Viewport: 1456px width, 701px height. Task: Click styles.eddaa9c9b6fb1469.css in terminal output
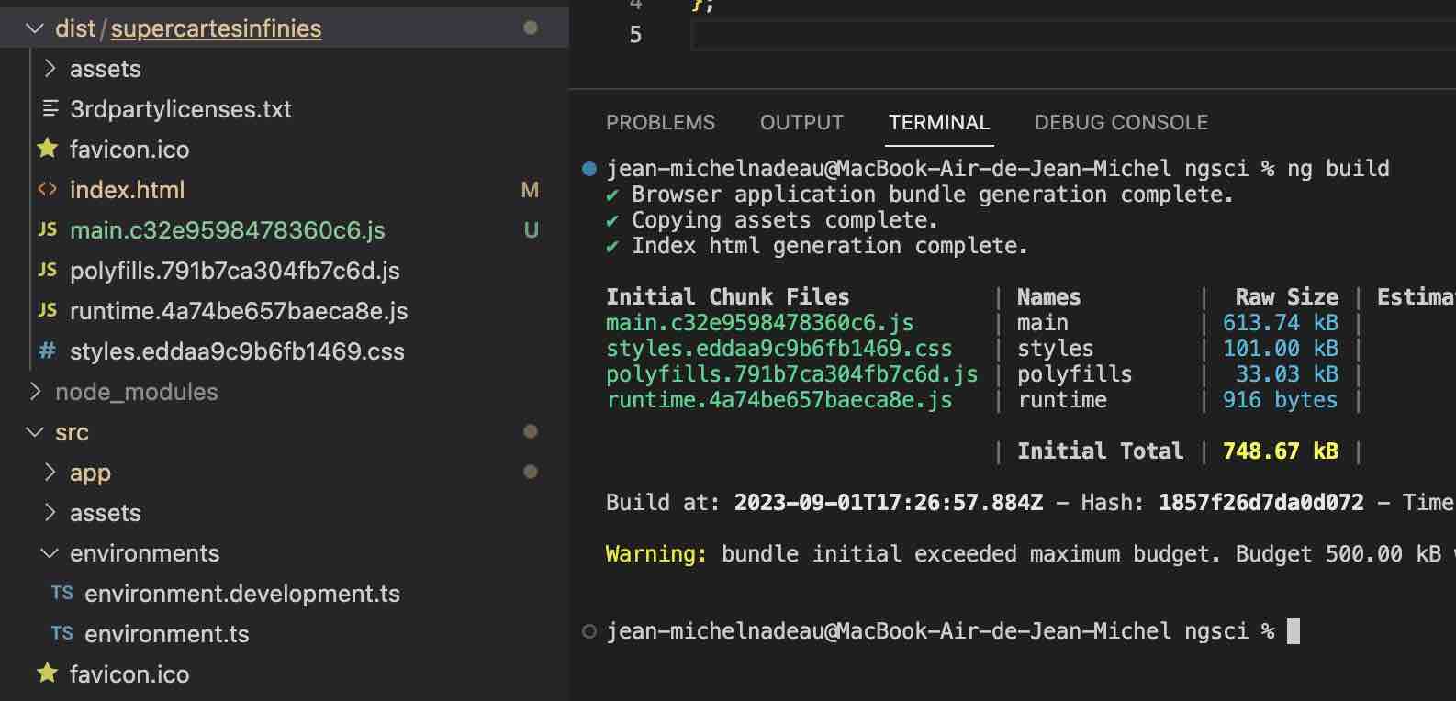coord(778,349)
